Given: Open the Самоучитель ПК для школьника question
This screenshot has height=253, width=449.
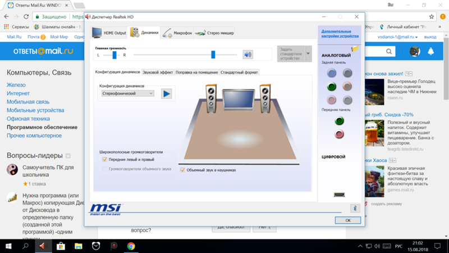Looking at the screenshot, I should 48,171.
